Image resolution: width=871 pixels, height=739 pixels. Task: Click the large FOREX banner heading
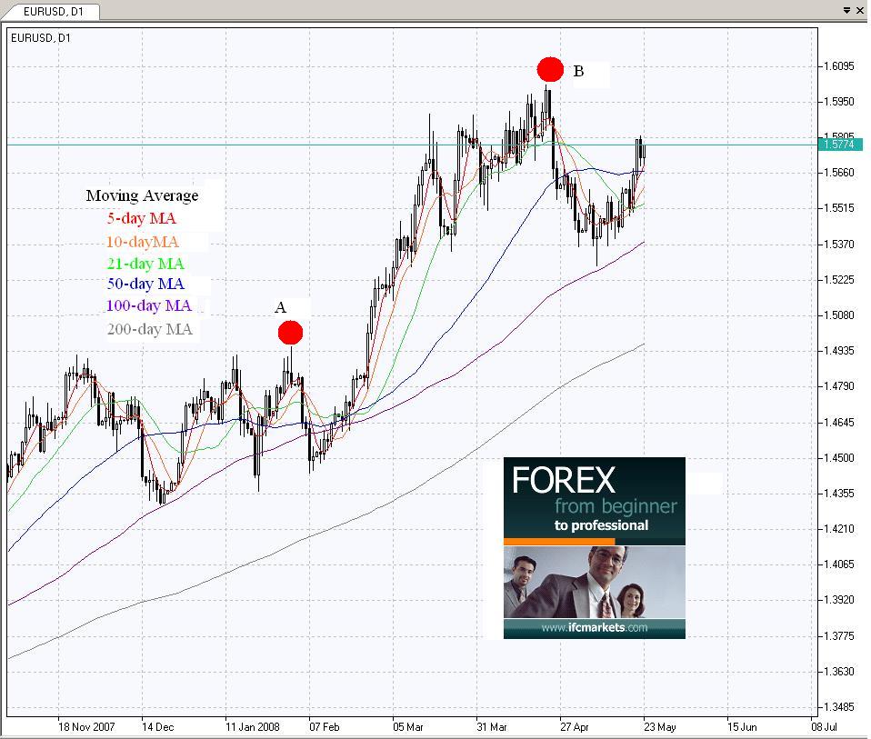click(564, 480)
